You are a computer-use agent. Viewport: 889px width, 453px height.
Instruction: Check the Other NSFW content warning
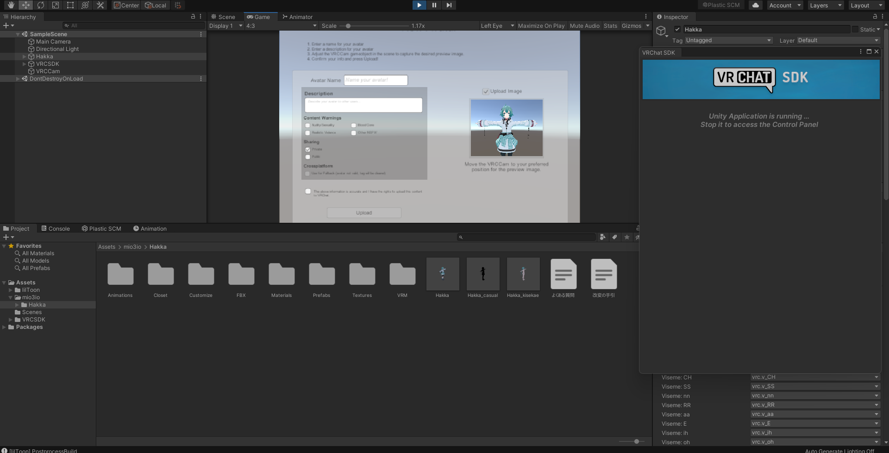[353, 133]
